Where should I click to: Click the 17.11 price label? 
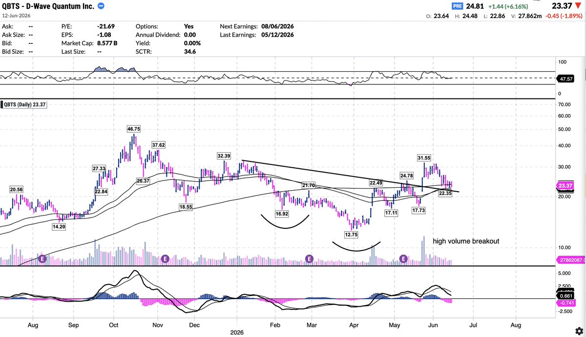(391, 214)
